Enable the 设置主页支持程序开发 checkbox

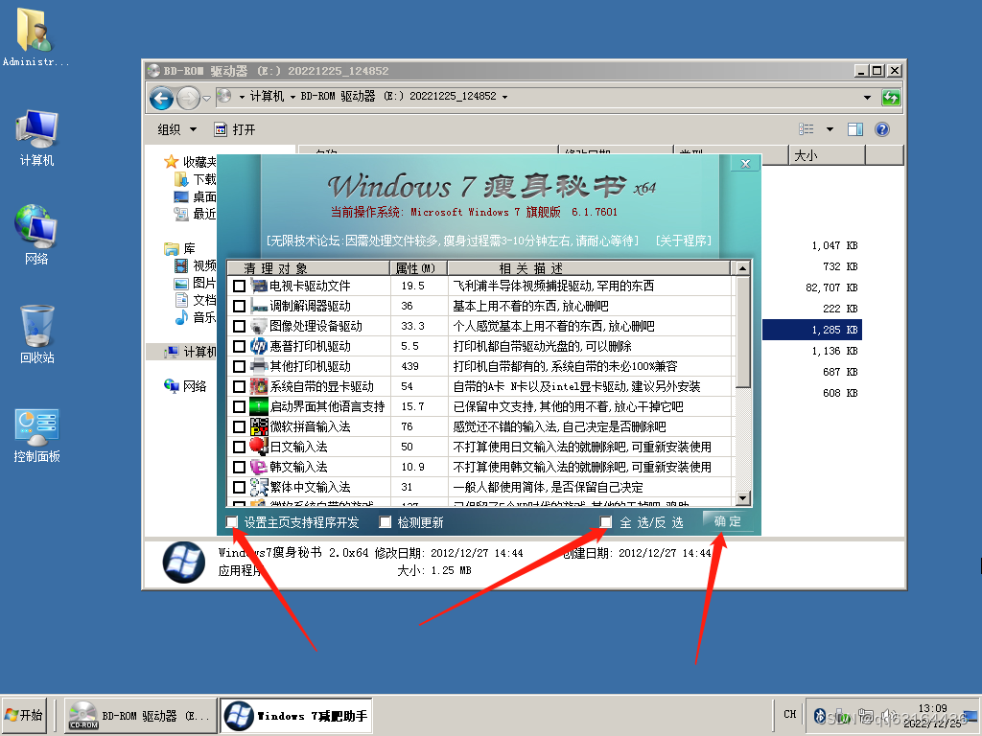pos(232,522)
